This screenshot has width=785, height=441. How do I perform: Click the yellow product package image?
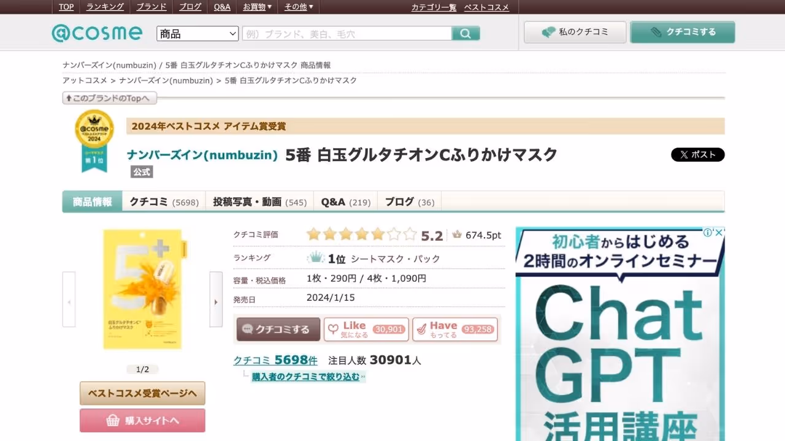coord(143,290)
